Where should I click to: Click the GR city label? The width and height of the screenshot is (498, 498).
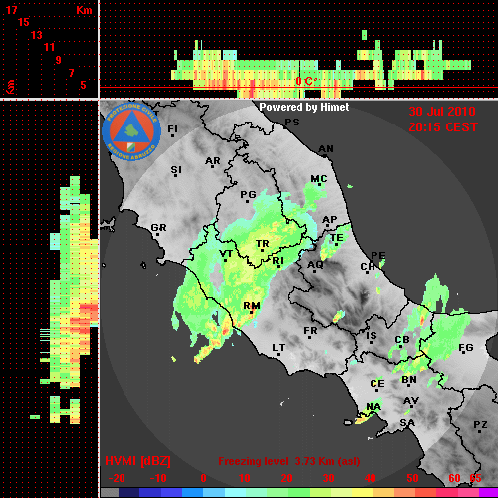tap(158, 228)
